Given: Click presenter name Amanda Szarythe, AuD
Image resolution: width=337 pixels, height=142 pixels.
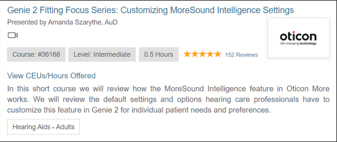Looking at the screenshot, I should point(83,22).
